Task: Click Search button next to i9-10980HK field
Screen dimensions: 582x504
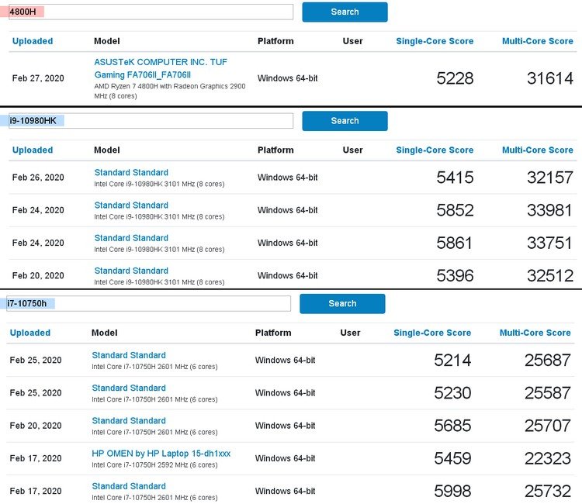Action: click(345, 121)
